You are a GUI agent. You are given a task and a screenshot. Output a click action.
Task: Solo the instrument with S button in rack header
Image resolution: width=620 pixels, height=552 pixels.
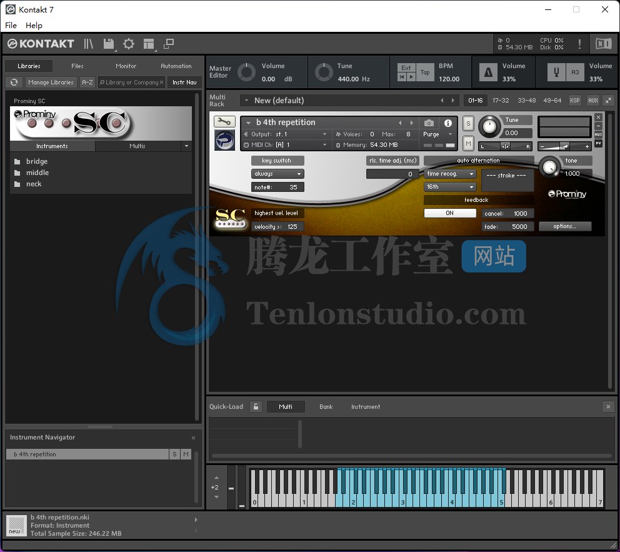click(468, 123)
